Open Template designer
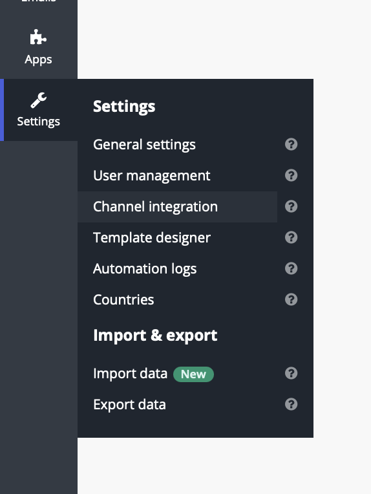Image resolution: width=371 pixels, height=494 pixels. coord(152,237)
